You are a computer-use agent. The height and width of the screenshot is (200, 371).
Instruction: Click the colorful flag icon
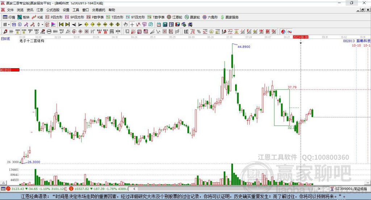coord(54,25)
